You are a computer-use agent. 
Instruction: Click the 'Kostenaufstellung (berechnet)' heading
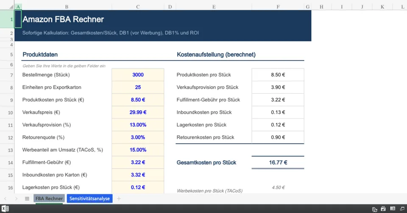(x=216, y=55)
